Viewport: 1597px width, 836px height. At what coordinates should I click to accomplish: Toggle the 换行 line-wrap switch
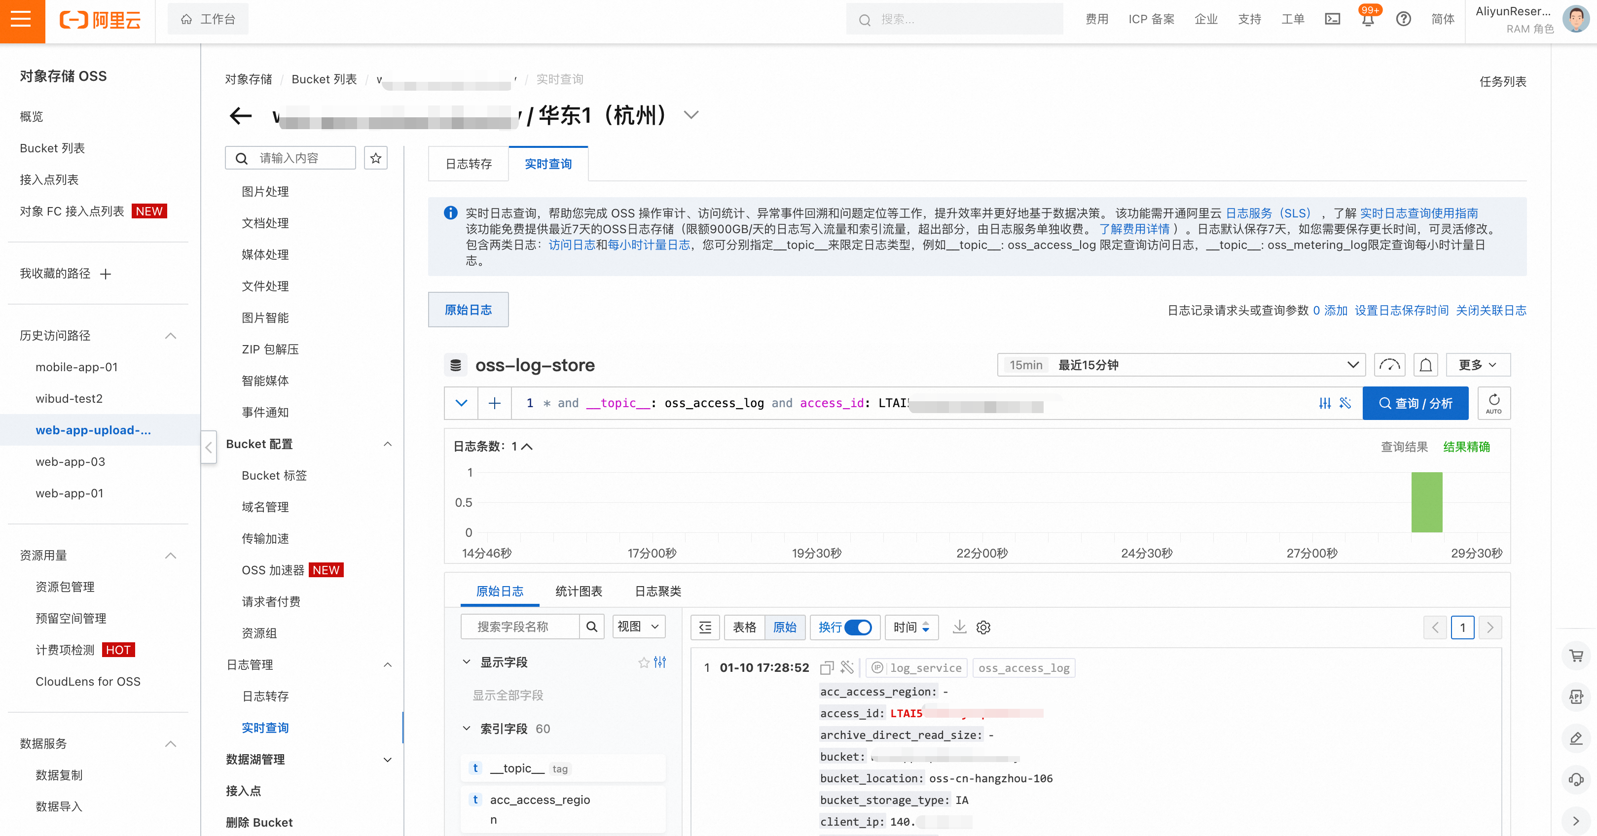pyautogui.click(x=858, y=627)
